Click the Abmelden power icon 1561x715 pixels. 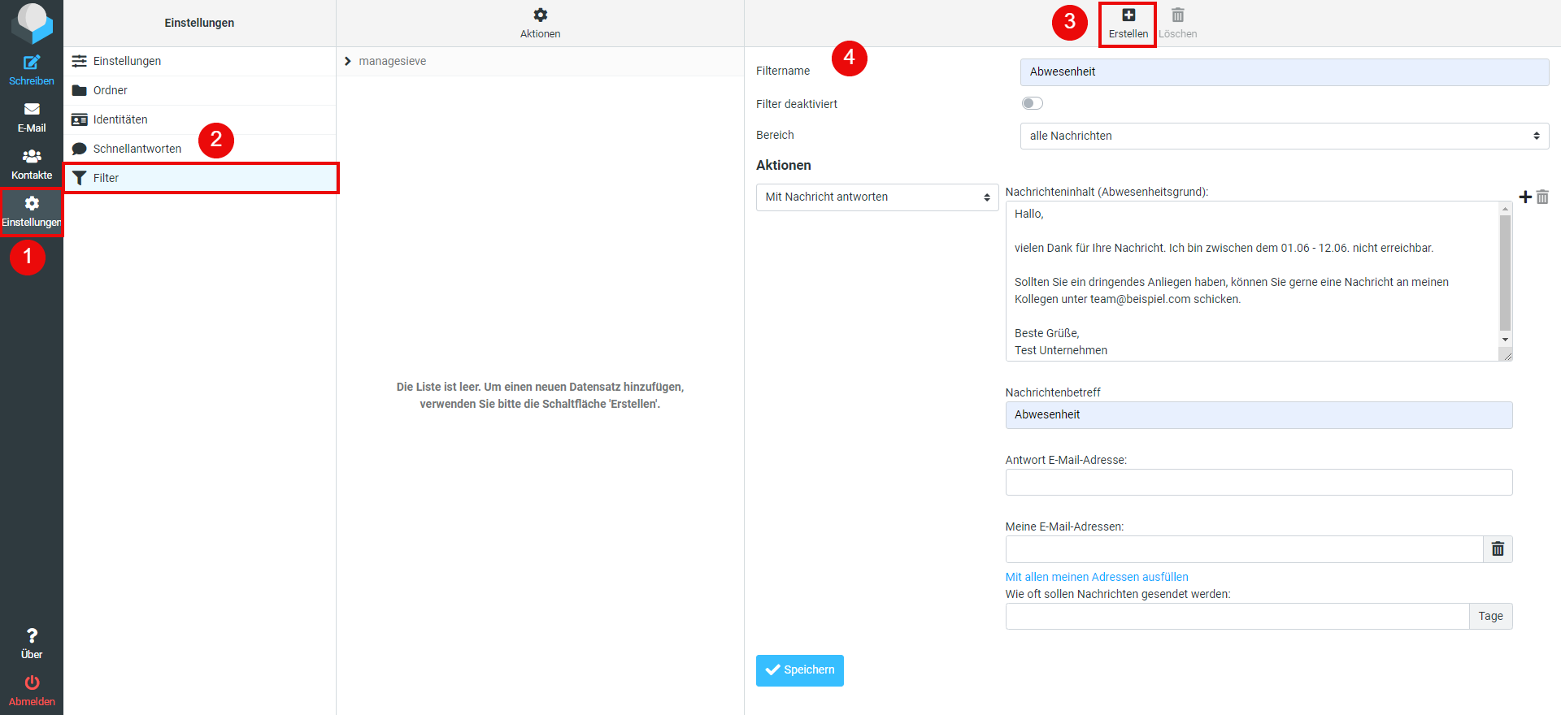click(32, 683)
